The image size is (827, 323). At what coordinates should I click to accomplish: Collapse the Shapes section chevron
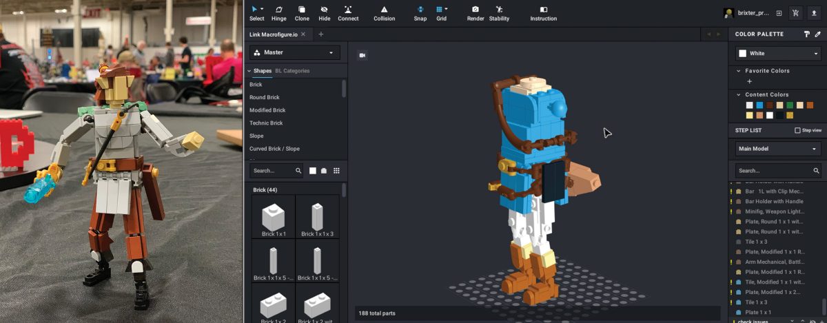click(x=249, y=71)
